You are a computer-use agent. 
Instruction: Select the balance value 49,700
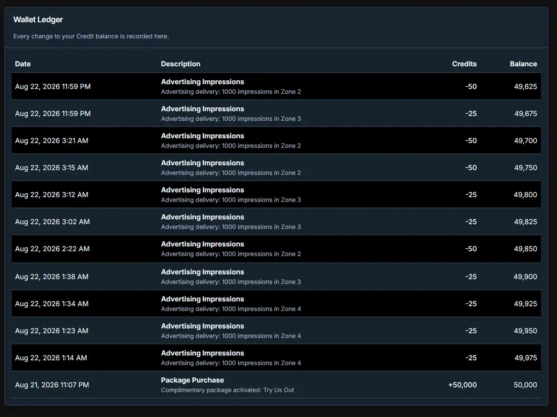pos(526,140)
